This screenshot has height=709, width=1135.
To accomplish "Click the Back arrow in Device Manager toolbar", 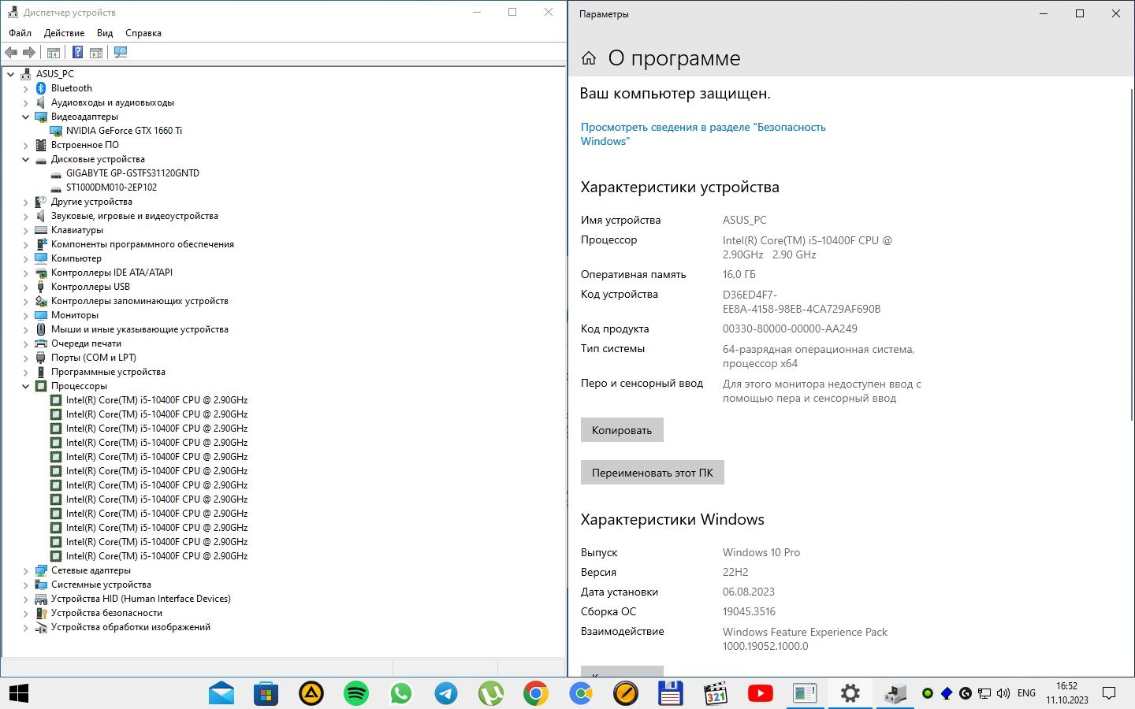I will (x=11, y=53).
